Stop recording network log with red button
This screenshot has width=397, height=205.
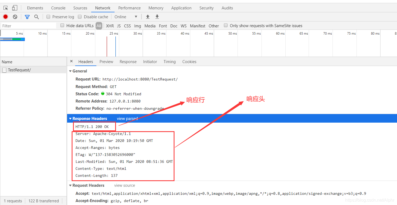click(x=5, y=17)
